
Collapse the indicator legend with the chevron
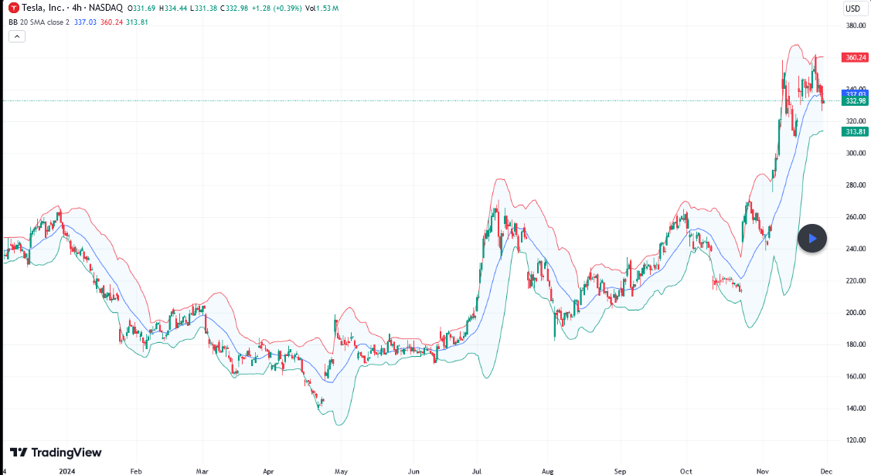click(17, 36)
